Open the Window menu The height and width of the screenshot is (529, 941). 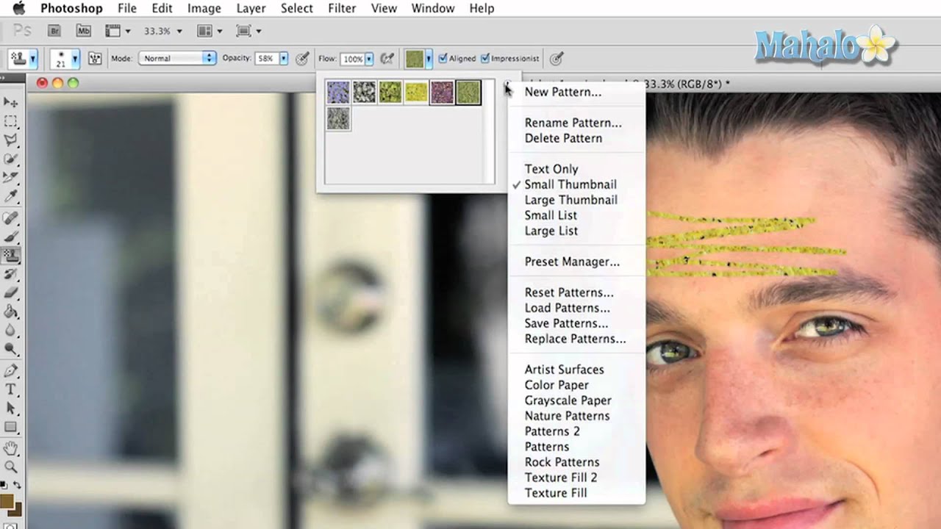click(432, 8)
